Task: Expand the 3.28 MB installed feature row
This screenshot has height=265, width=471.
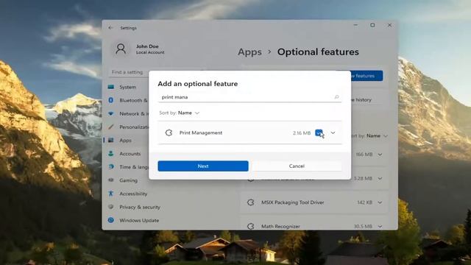Action: coord(380,178)
